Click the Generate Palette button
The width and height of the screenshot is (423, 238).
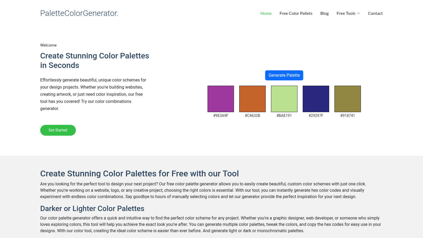point(284,75)
